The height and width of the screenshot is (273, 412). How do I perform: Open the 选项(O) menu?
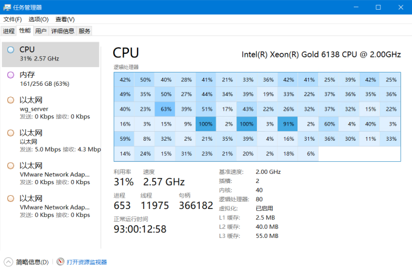(38, 19)
